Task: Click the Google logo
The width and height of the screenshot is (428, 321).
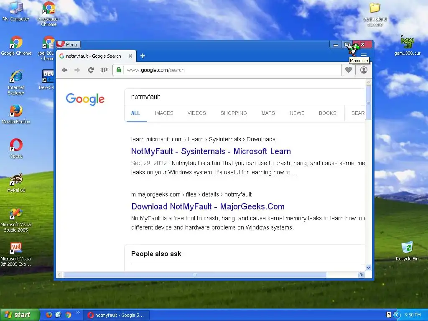Action: click(85, 99)
